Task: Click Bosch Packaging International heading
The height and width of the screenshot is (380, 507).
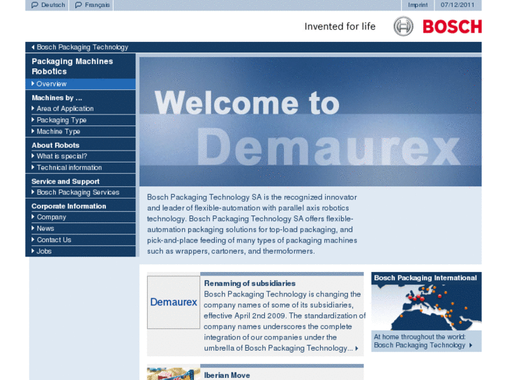Action: [425, 278]
